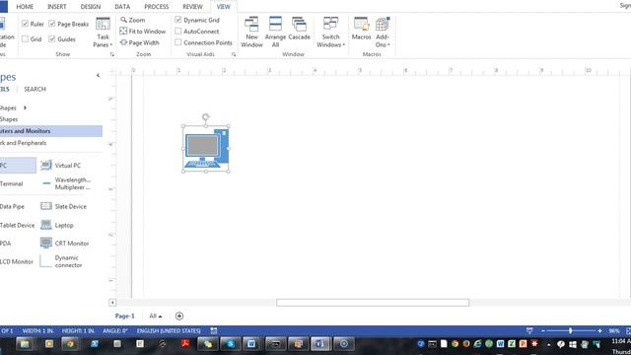Open Adobe Acrobat from the taskbar

[x=185, y=344]
